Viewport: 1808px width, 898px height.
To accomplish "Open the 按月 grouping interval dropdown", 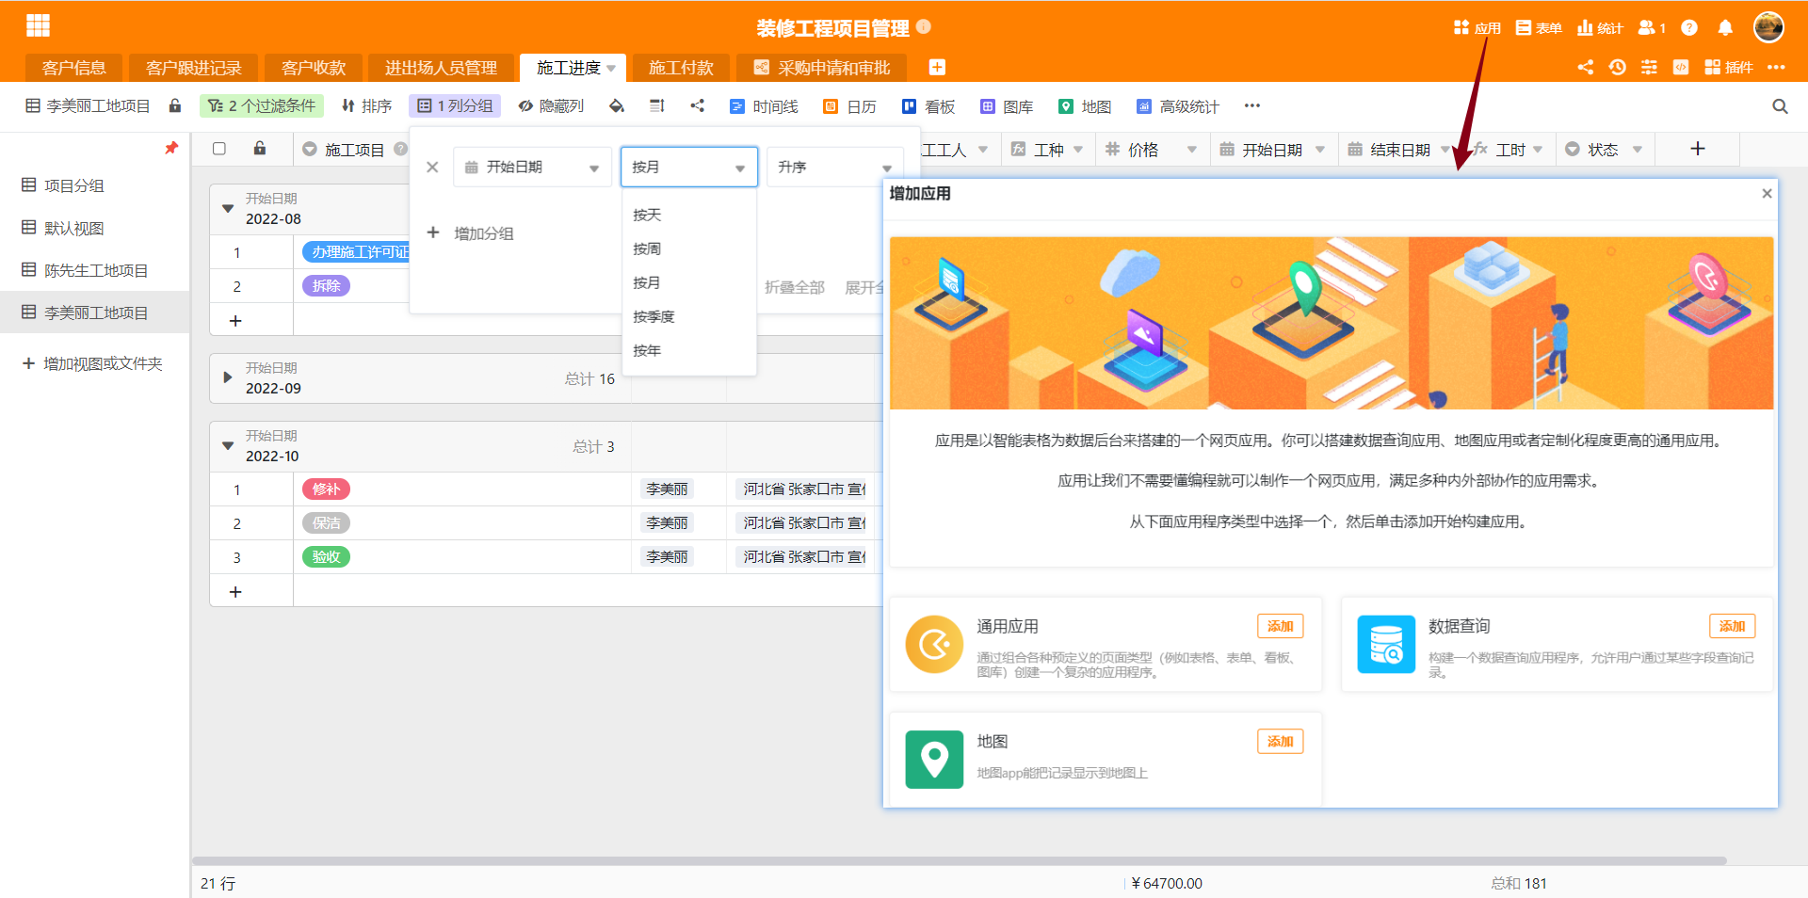I will [x=688, y=167].
